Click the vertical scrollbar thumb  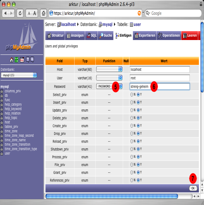tap(202, 57)
